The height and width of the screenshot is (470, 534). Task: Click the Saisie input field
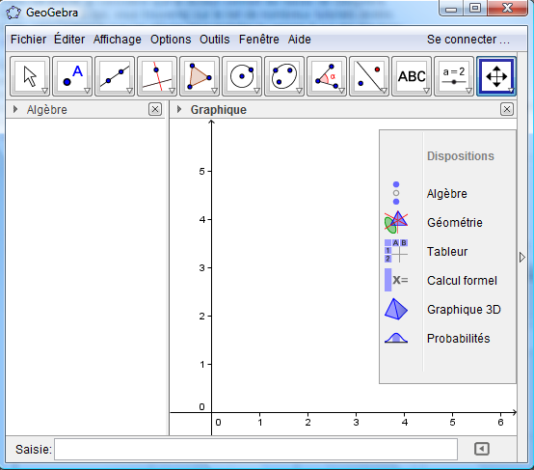click(255, 449)
